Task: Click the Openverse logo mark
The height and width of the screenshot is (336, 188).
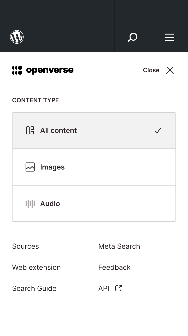Action: (x=17, y=70)
